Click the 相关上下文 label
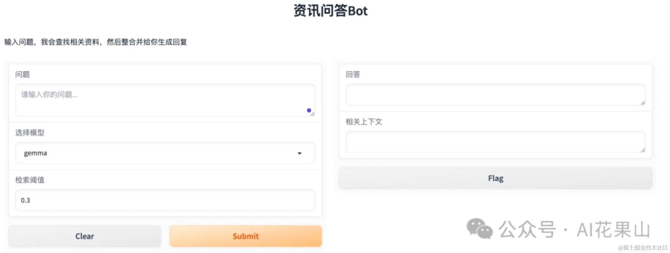 (364, 122)
